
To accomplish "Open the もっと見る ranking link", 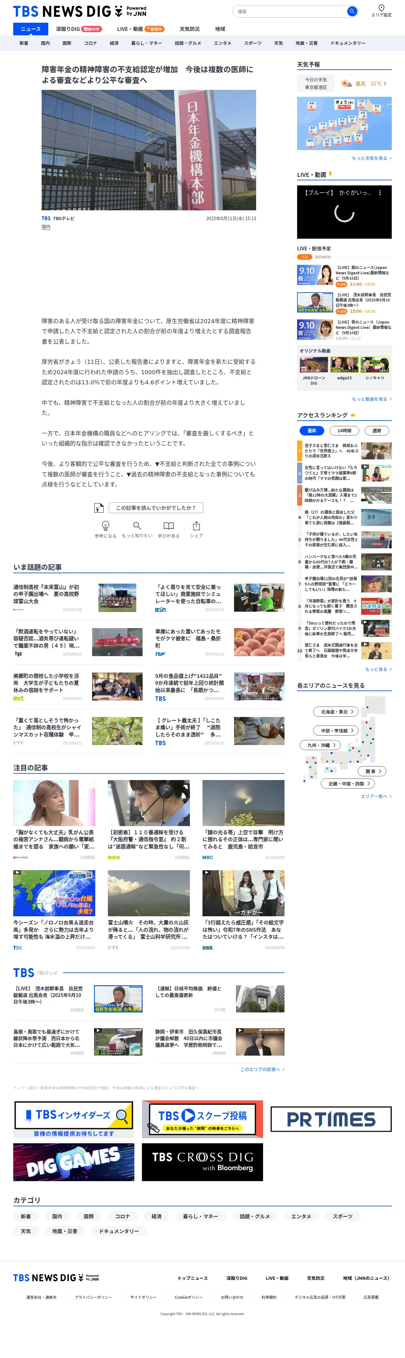I will 378,669.
